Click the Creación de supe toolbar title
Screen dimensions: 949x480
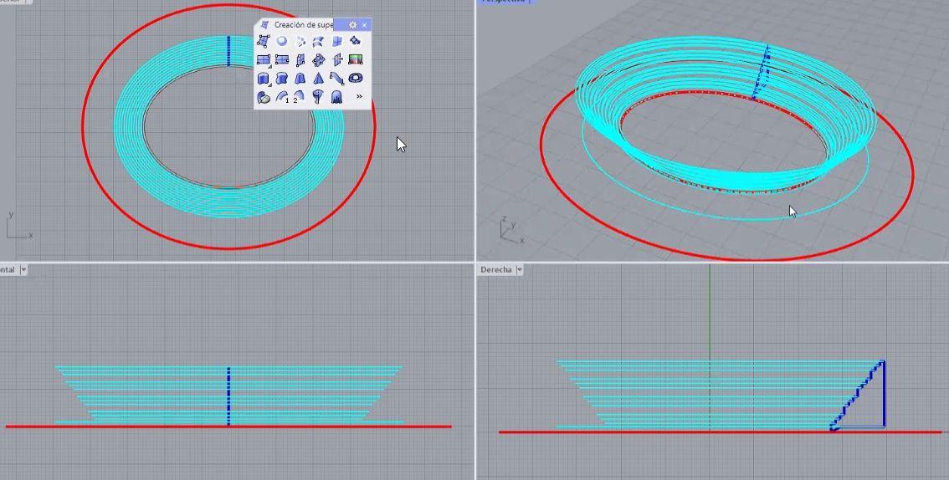coord(303,25)
